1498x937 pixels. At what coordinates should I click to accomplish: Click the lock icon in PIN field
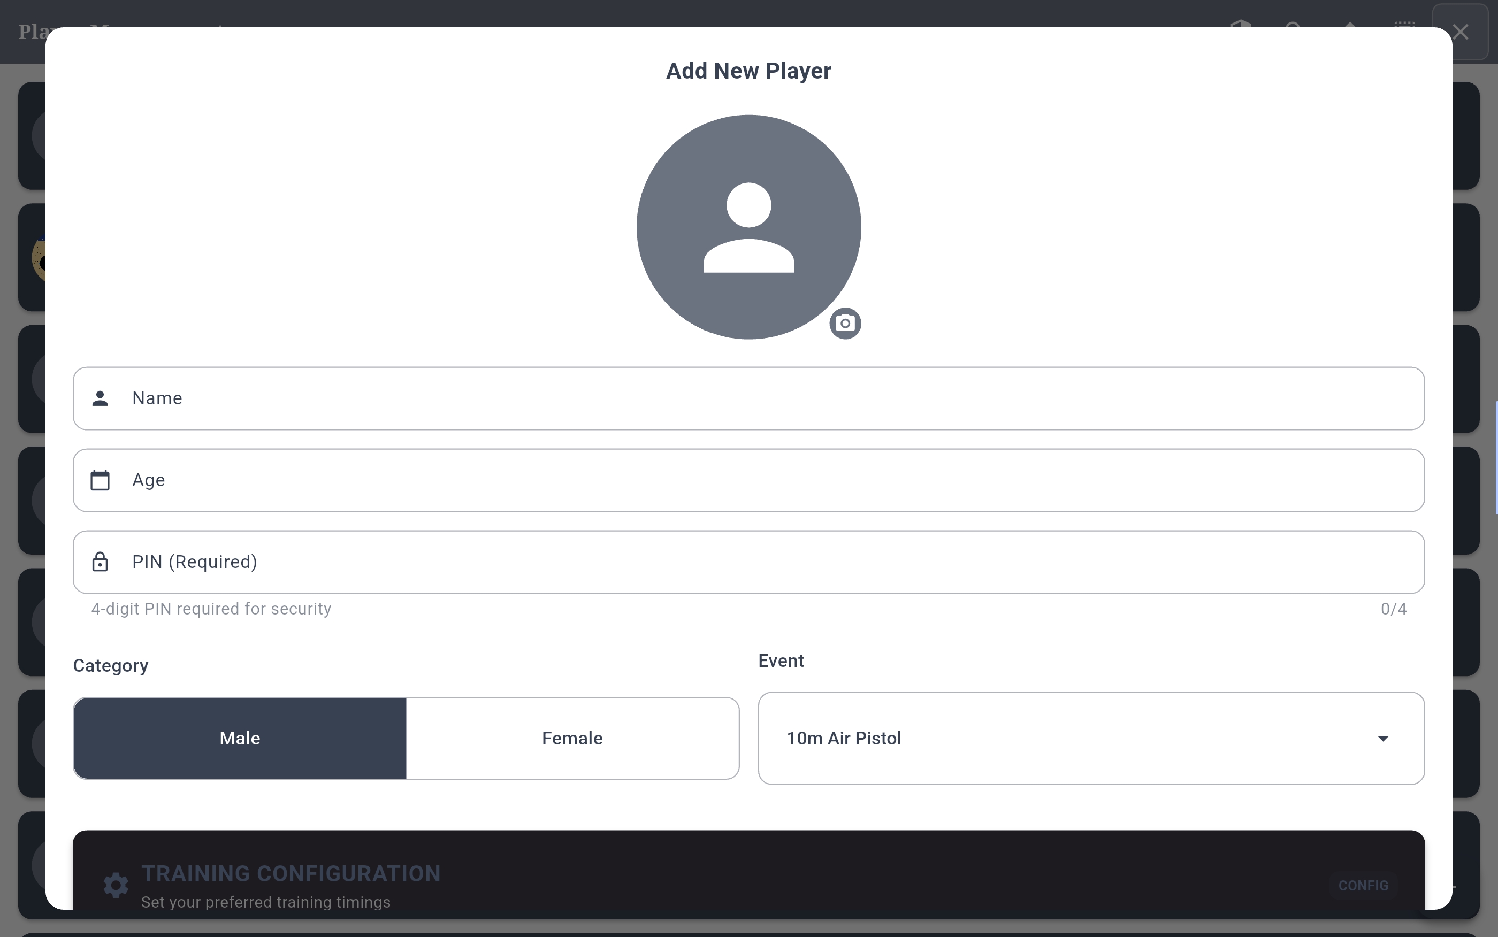(x=100, y=562)
